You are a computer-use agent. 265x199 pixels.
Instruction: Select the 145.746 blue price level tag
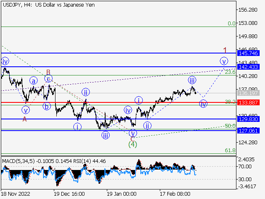tap(248, 53)
